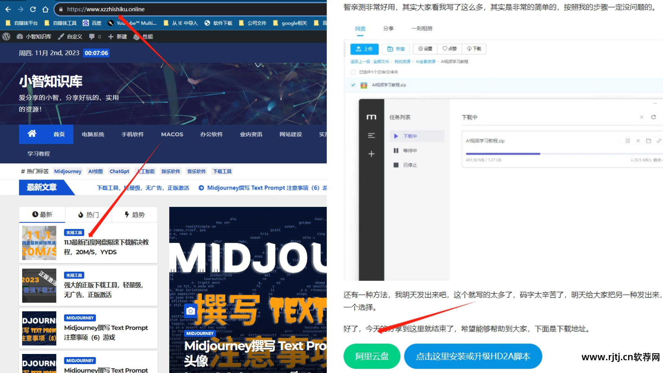Image resolution: width=663 pixels, height=373 pixels.
Task: Open 手机软件 navigation menu
Action: 133,134
